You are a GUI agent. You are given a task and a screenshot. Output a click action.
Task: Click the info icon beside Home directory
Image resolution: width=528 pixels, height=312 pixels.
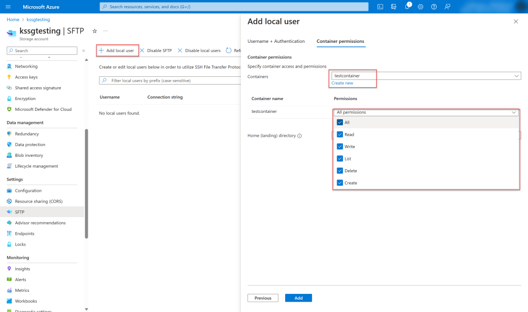pyautogui.click(x=300, y=136)
